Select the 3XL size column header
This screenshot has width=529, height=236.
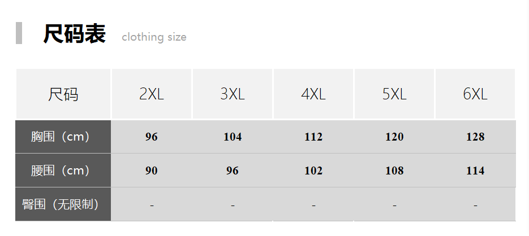coord(233,94)
